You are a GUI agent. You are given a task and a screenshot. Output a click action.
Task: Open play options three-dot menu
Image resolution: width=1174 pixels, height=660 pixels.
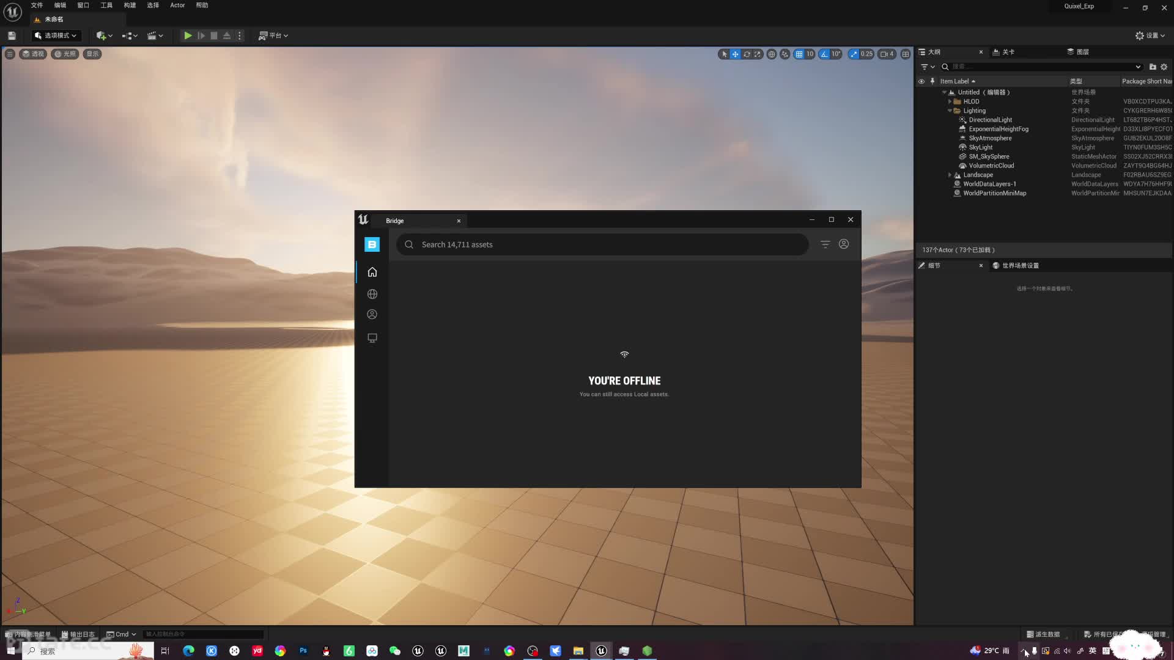[240, 35]
